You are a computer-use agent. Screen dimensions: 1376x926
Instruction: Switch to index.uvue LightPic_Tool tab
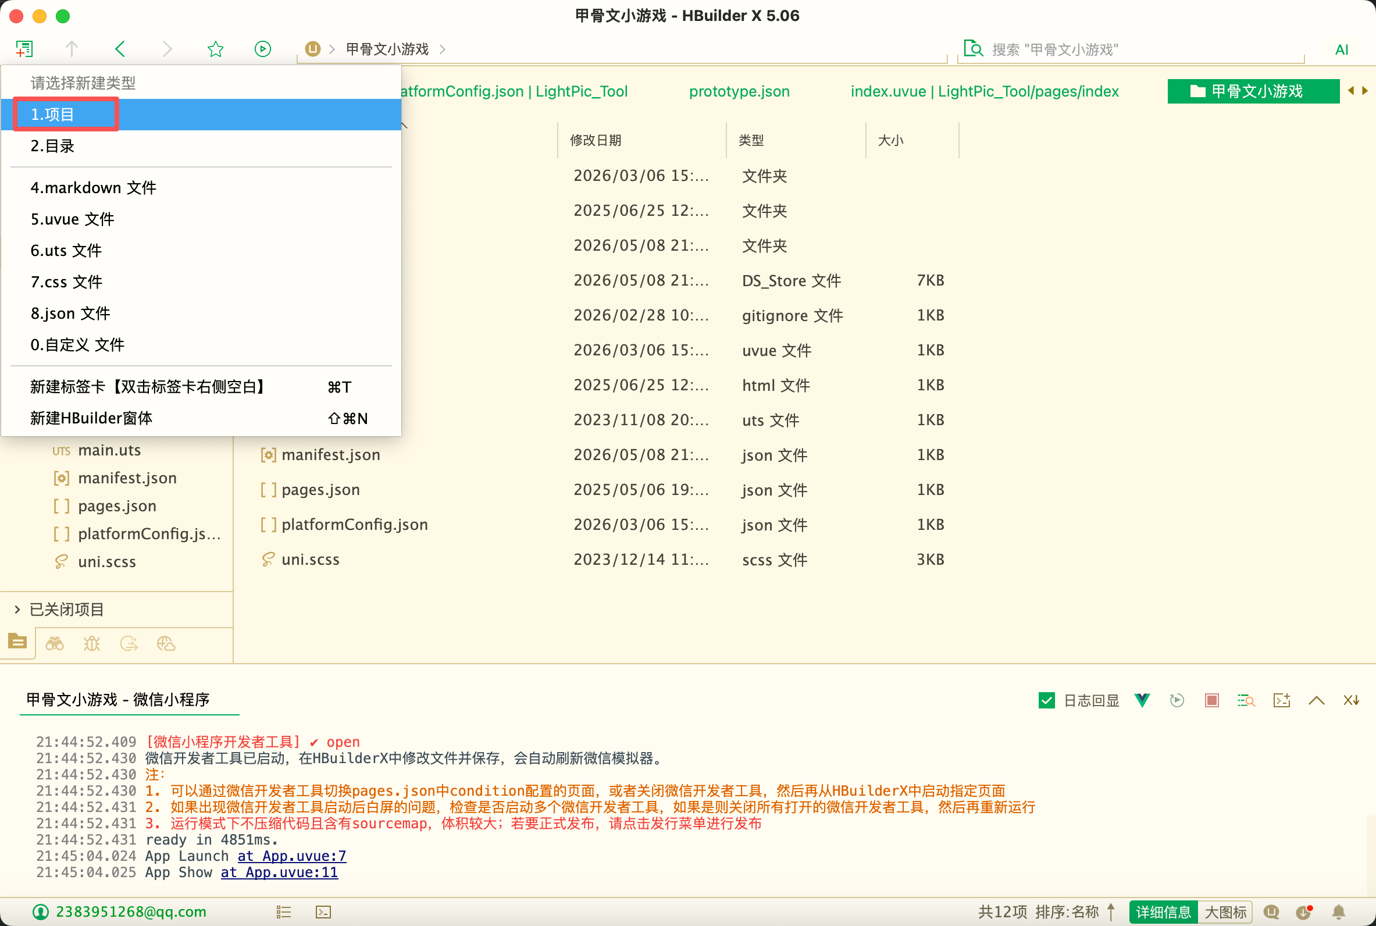coord(985,91)
